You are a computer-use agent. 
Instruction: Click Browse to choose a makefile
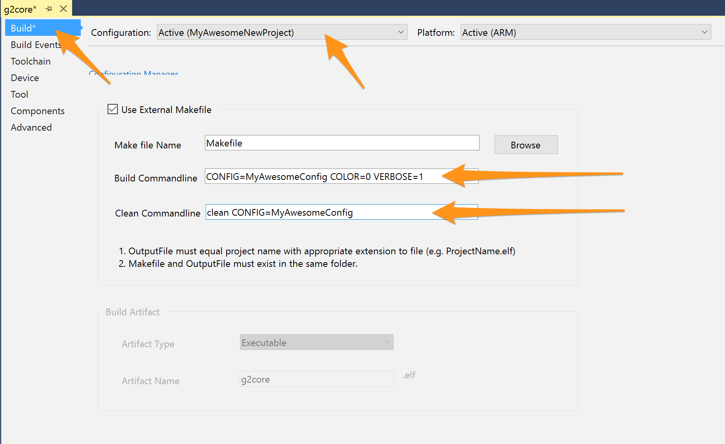[x=526, y=145]
